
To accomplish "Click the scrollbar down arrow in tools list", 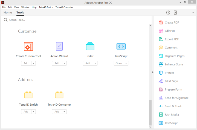I will pos(150,127).
